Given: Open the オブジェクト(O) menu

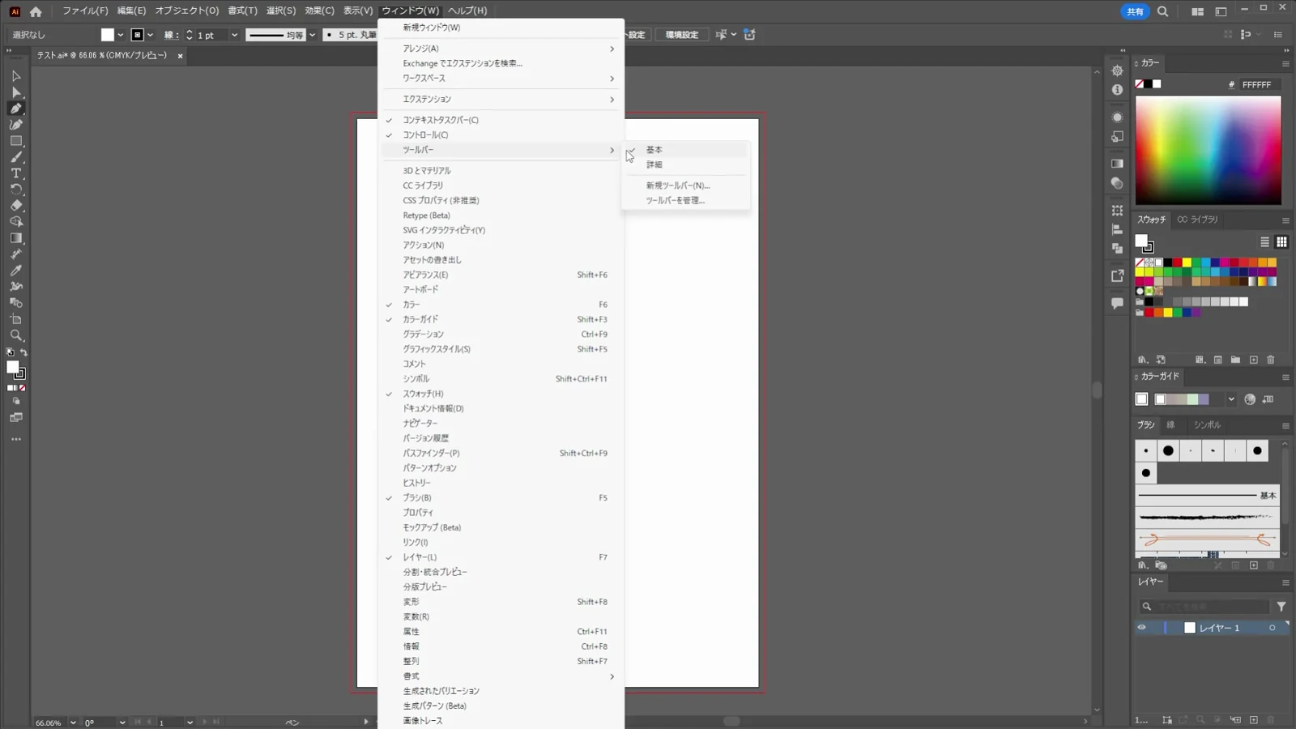Looking at the screenshot, I should [187, 11].
